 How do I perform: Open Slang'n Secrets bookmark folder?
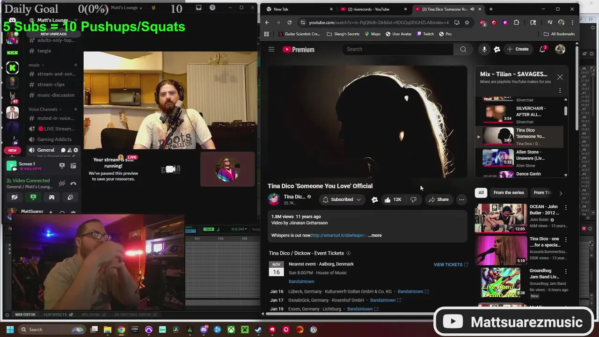343,34
